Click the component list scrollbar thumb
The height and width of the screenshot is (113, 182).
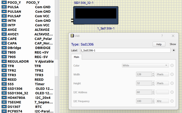point(56,68)
